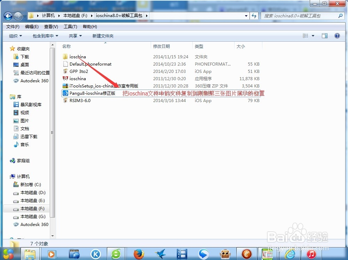This screenshot has height=260, width=348.
Task: Open the Xunlei download bird icon in taskbar
Action: (160, 254)
